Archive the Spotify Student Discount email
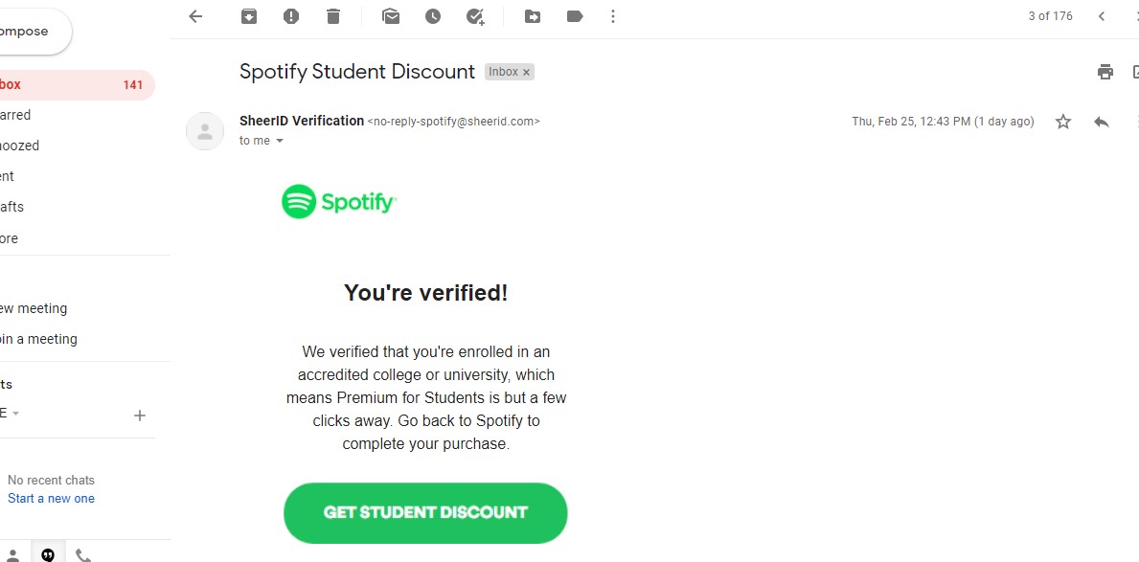 249,16
